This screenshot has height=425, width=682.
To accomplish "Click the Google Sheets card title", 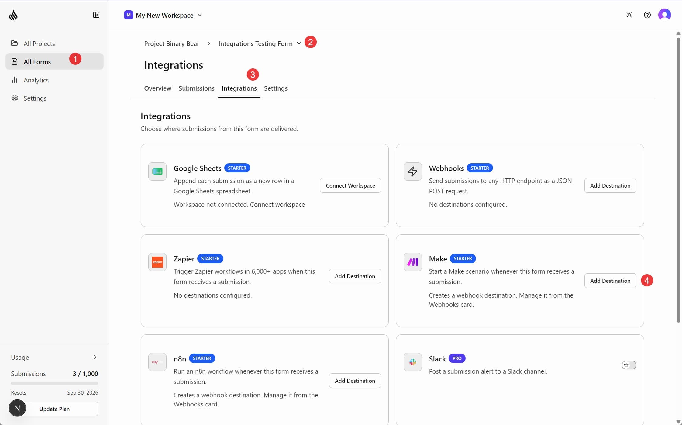I will [197, 168].
